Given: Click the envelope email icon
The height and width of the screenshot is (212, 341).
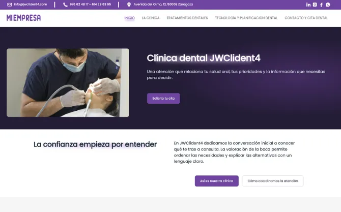Looking at the screenshot, I should click(10, 5).
